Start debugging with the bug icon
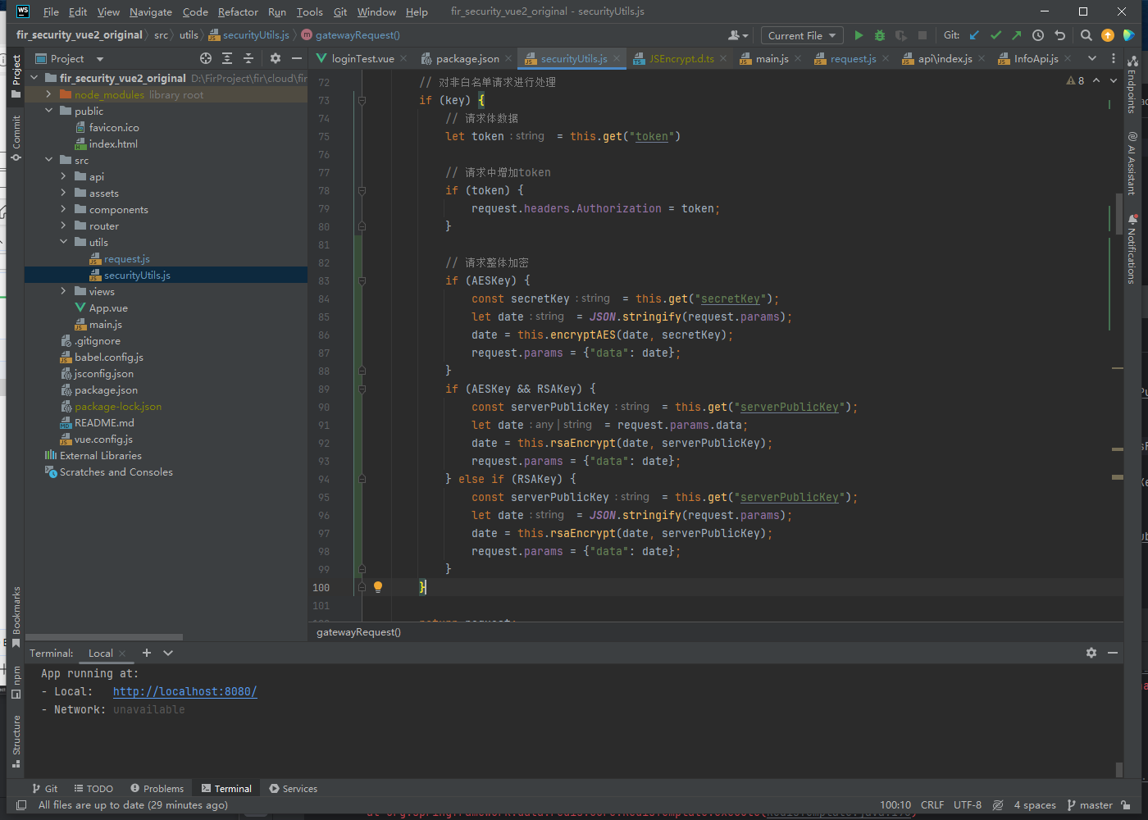Screen dimensions: 1148x820 [x=880, y=35]
